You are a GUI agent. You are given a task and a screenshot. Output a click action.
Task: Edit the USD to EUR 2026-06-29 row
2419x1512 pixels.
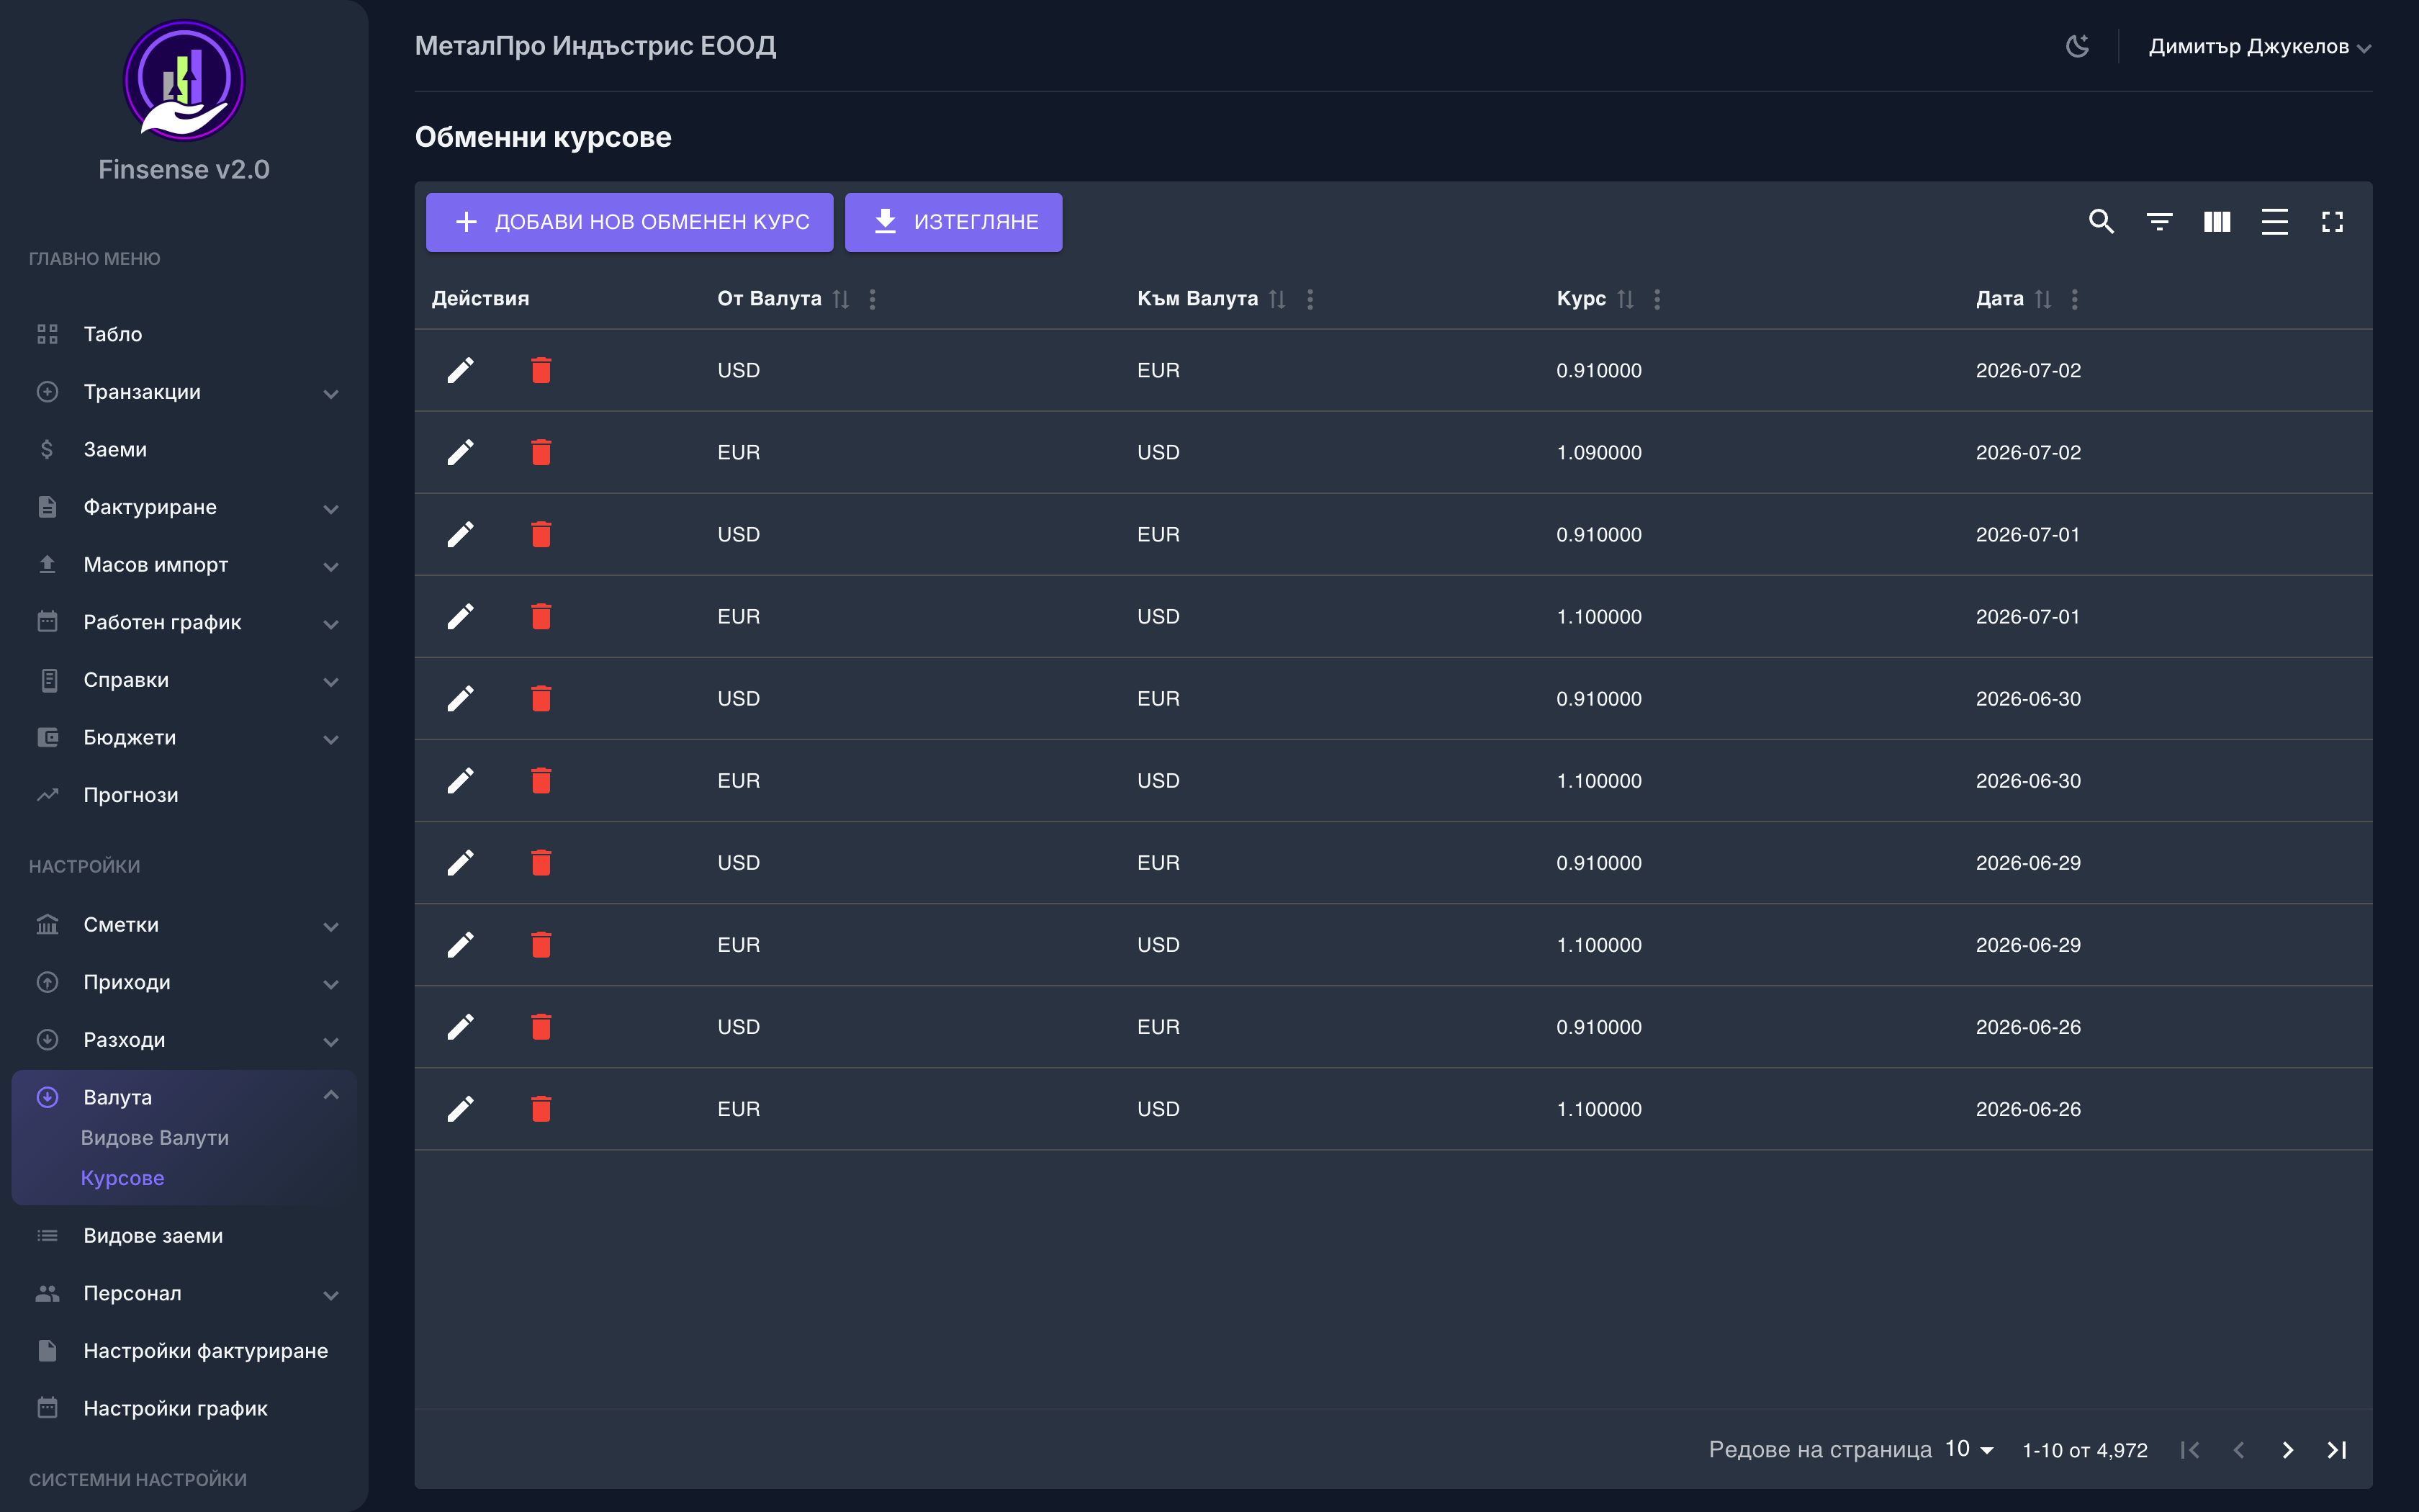click(x=460, y=862)
